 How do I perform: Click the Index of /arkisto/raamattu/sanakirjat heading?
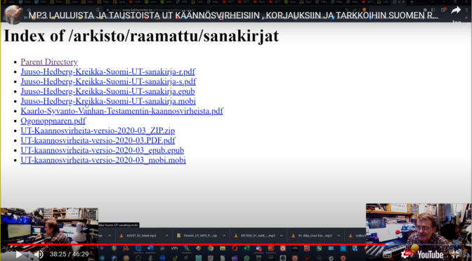(x=141, y=36)
